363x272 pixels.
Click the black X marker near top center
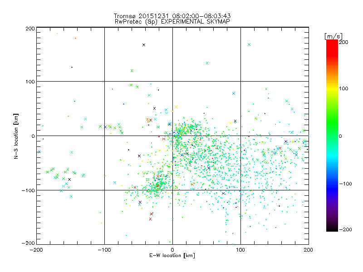(144, 45)
